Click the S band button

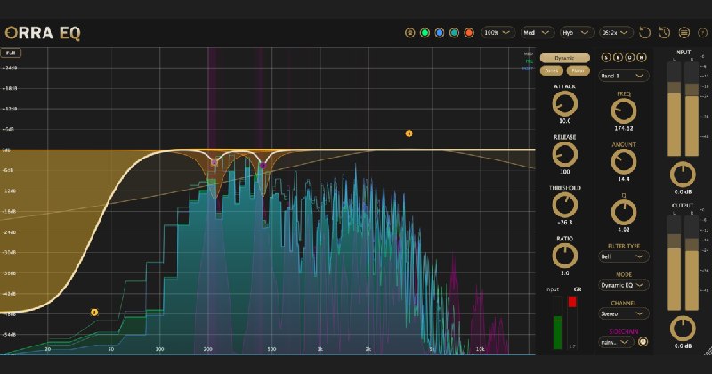click(606, 57)
